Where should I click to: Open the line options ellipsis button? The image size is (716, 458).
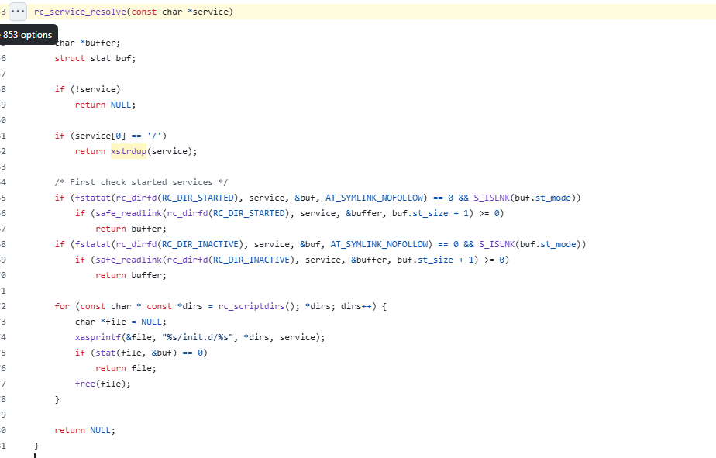[18, 12]
